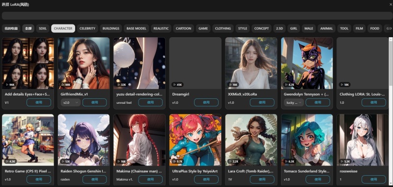Select the 我的收藏 category tab
Image resolution: width=393 pixels, height=187 pixels.
pos(11,28)
